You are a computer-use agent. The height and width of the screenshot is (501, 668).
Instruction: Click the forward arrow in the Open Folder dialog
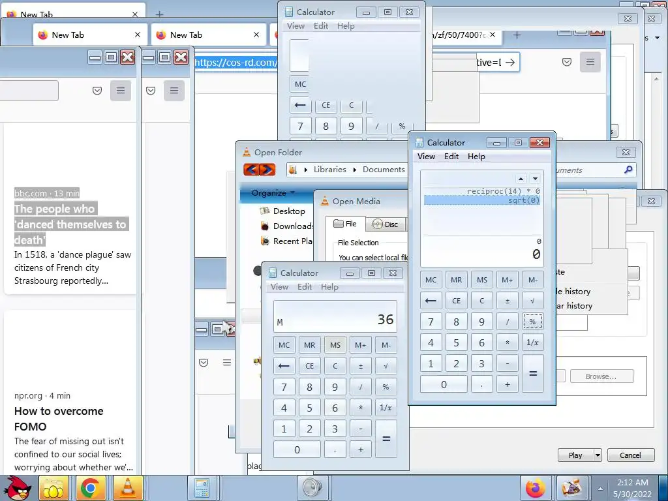(x=267, y=170)
